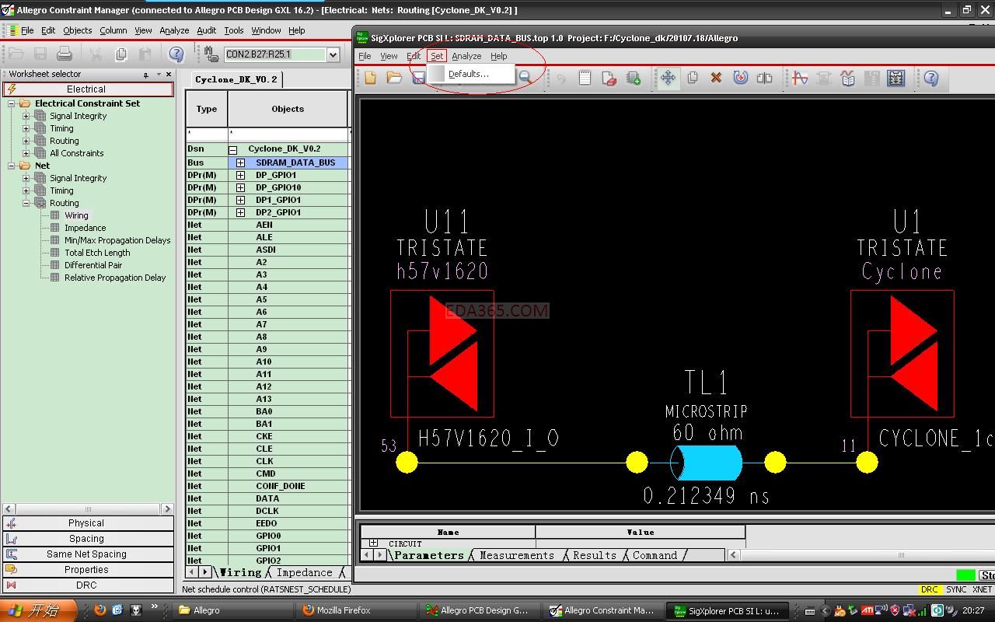The height and width of the screenshot is (622, 995).
Task: Select Total Etch Length in the tree
Action: tap(97, 253)
